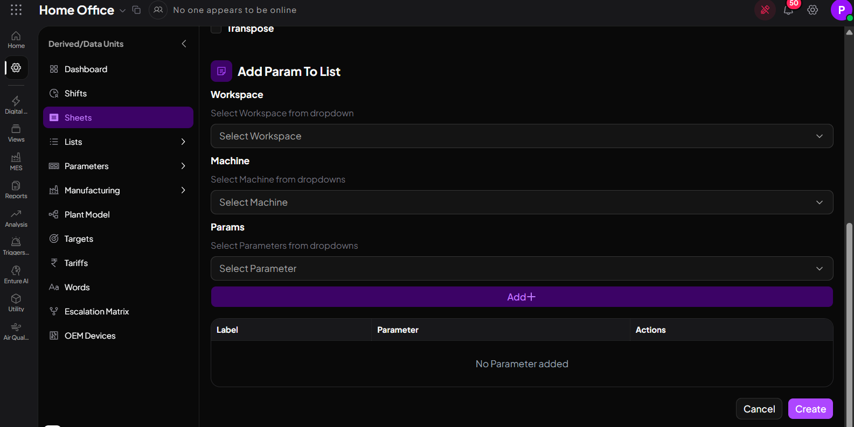
Task: Expand the Manufacturing submenu chevron
Action: pyautogui.click(x=183, y=190)
